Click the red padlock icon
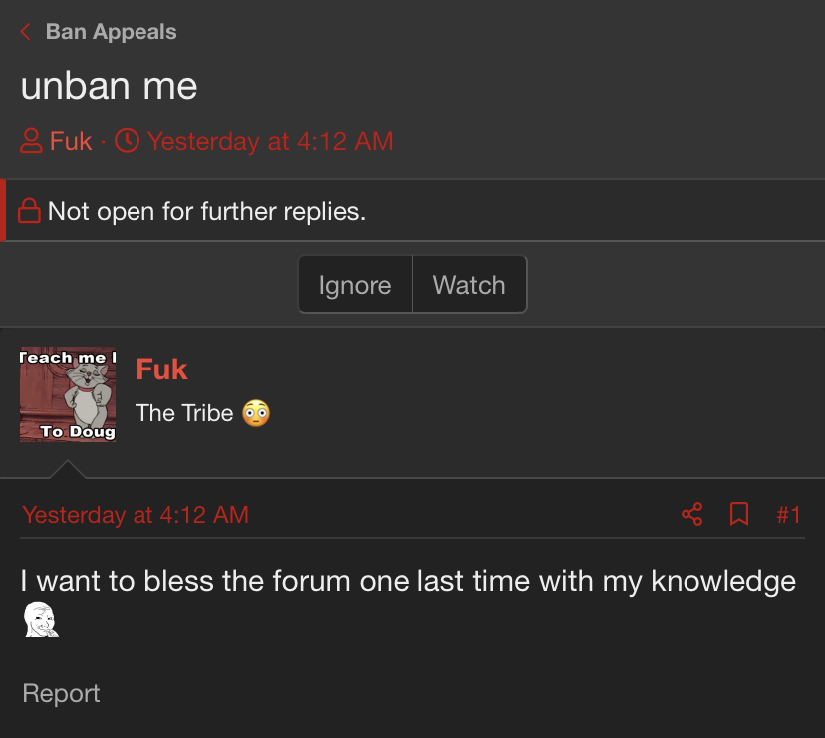 pos(30,211)
